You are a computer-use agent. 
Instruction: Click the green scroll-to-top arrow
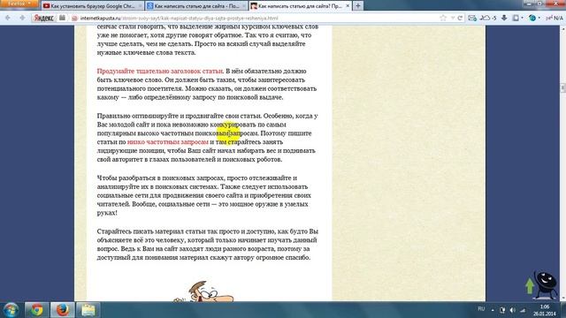coord(530,285)
